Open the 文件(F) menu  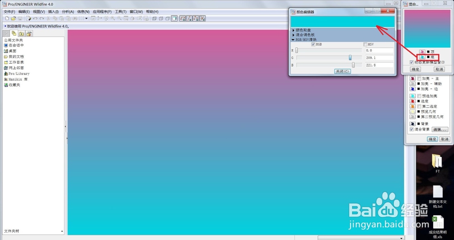9,12
